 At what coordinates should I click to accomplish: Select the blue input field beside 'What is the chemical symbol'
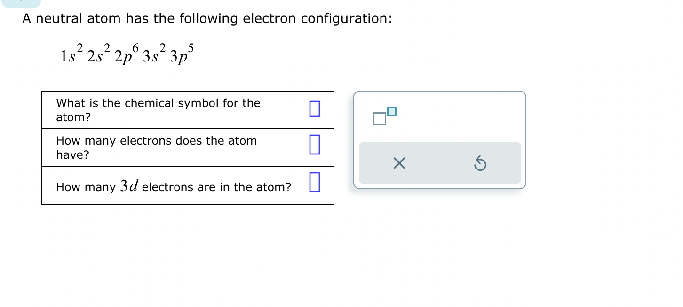pos(314,109)
